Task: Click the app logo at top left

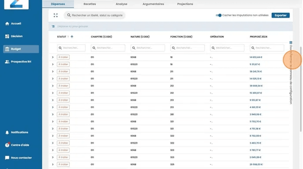Action: (16, 4)
